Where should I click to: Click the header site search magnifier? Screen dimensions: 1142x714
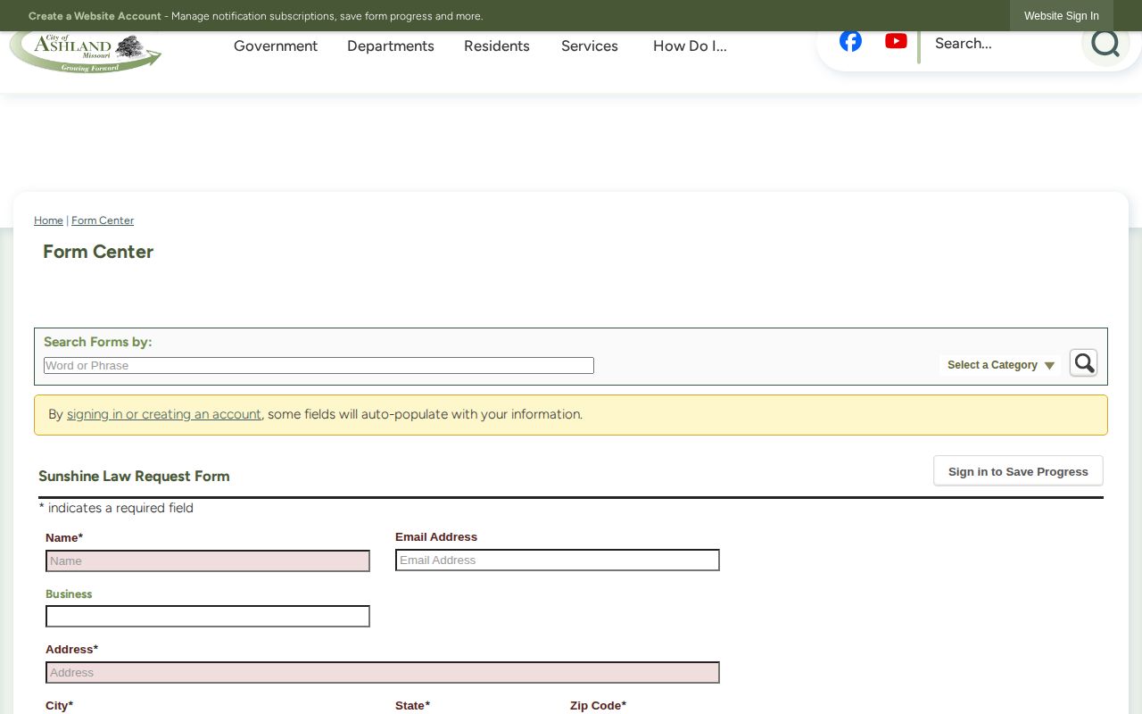tap(1105, 43)
